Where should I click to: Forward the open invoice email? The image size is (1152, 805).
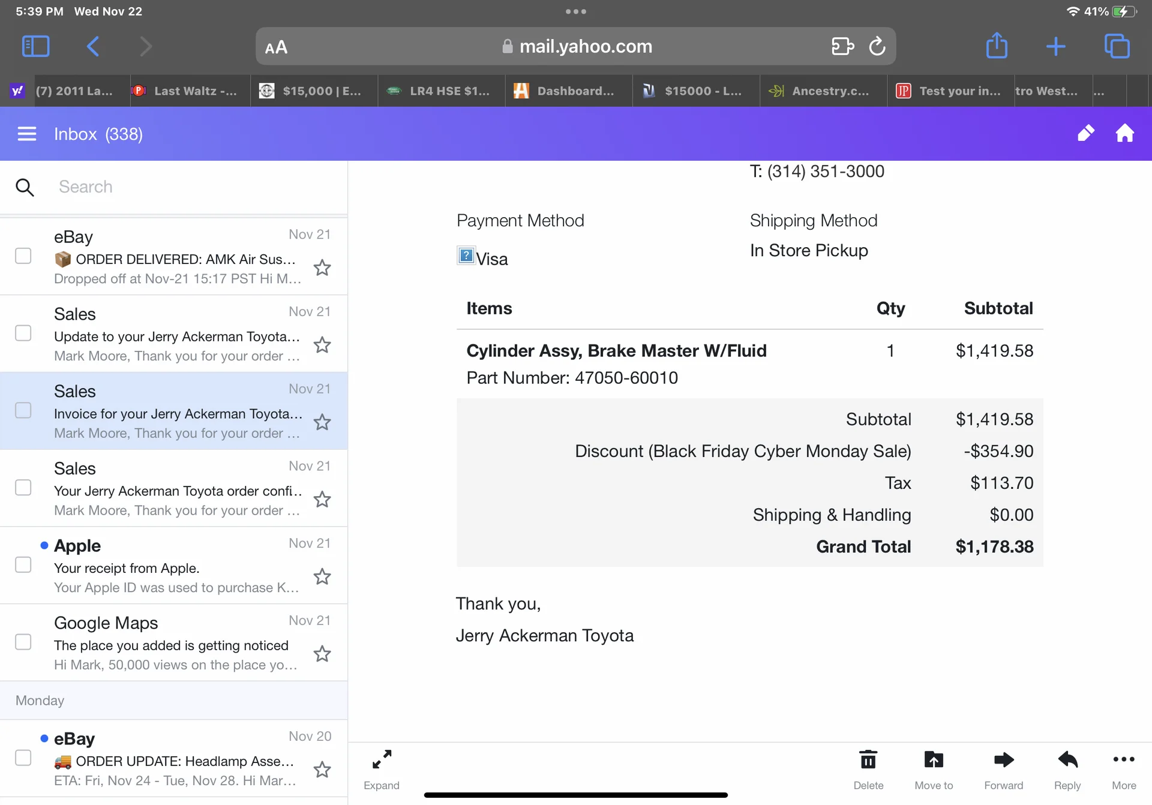(x=1004, y=770)
